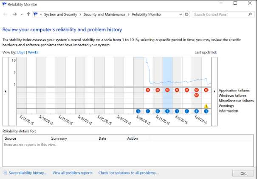Viewport: 257px width, 179px height.
Task: Navigate up one level with up arrow
Action: pos(28,14)
